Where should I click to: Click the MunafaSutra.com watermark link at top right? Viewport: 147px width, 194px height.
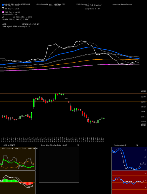[126, 4]
